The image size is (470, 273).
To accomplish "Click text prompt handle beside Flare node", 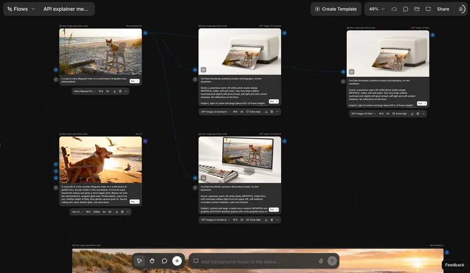I will pos(343,82).
